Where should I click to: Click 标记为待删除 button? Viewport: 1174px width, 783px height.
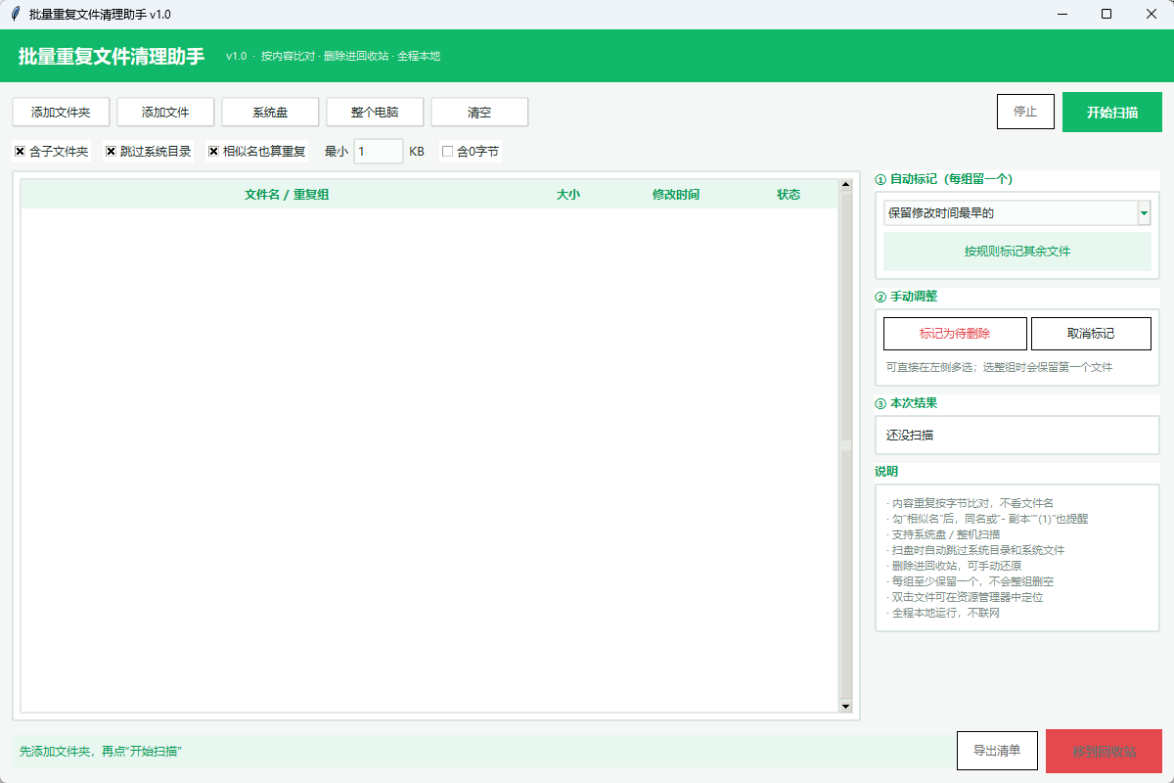tap(955, 334)
